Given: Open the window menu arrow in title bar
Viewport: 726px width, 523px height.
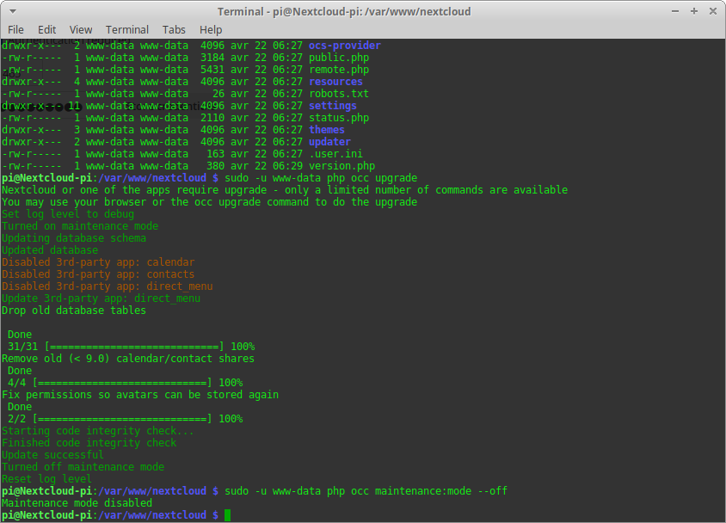Looking at the screenshot, I should click(13, 11).
